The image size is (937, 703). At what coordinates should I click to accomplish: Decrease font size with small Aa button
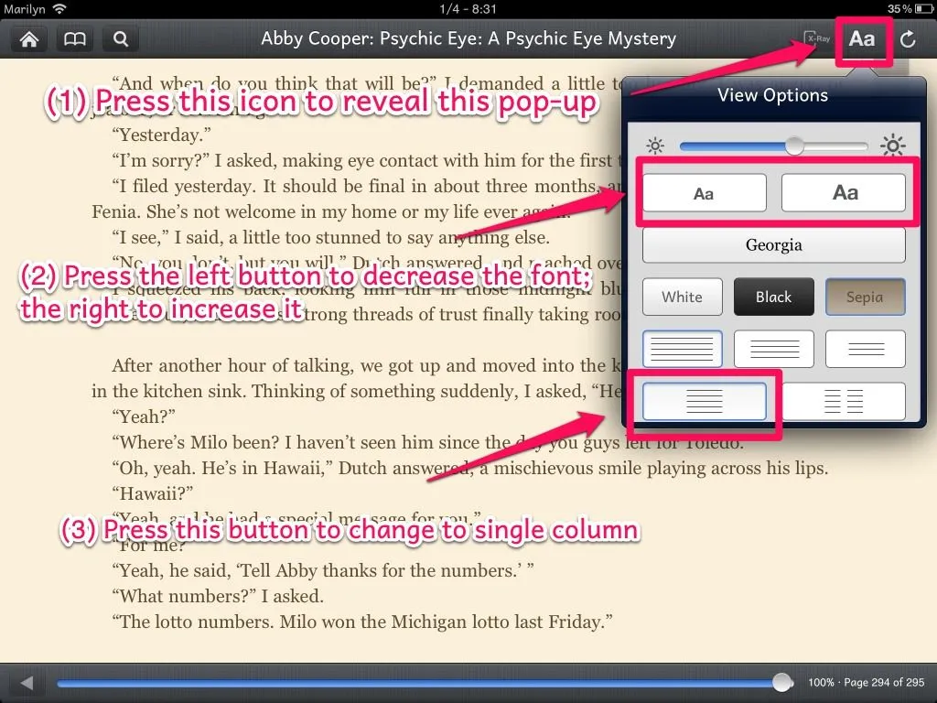coord(704,193)
